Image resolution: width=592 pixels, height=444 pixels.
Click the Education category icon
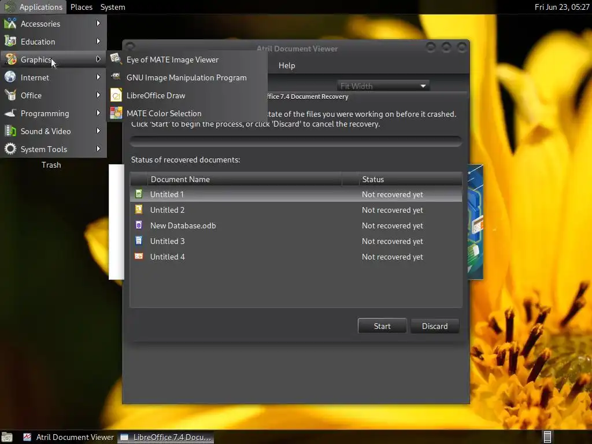click(10, 42)
